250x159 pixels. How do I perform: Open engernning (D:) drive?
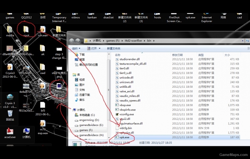(87, 120)
